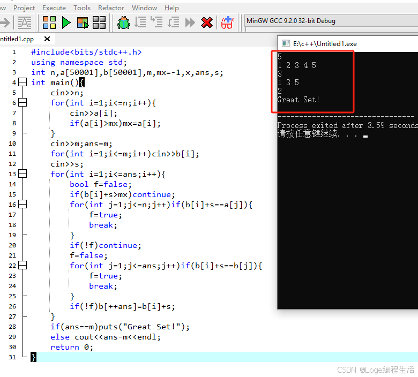Open the compiler set dropdown MinGW GCC 9.2.0
This screenshot has width=418, height=377.
pos(331,21)
